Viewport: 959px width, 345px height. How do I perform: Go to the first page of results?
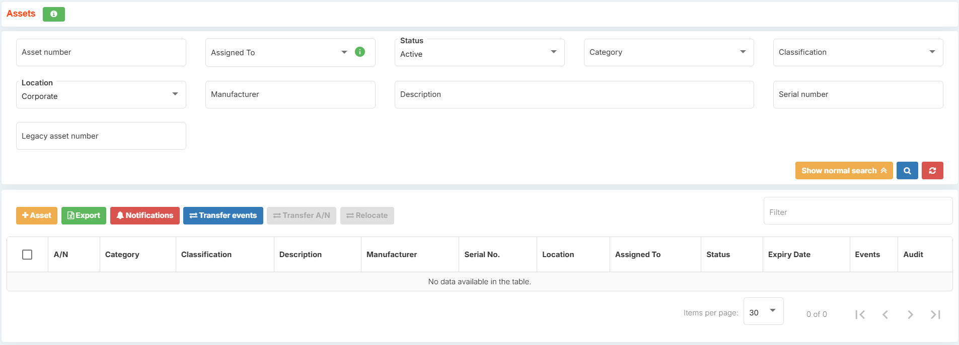coord(860,314)
